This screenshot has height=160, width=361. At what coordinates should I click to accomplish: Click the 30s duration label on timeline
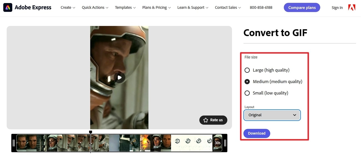(218, 143)
